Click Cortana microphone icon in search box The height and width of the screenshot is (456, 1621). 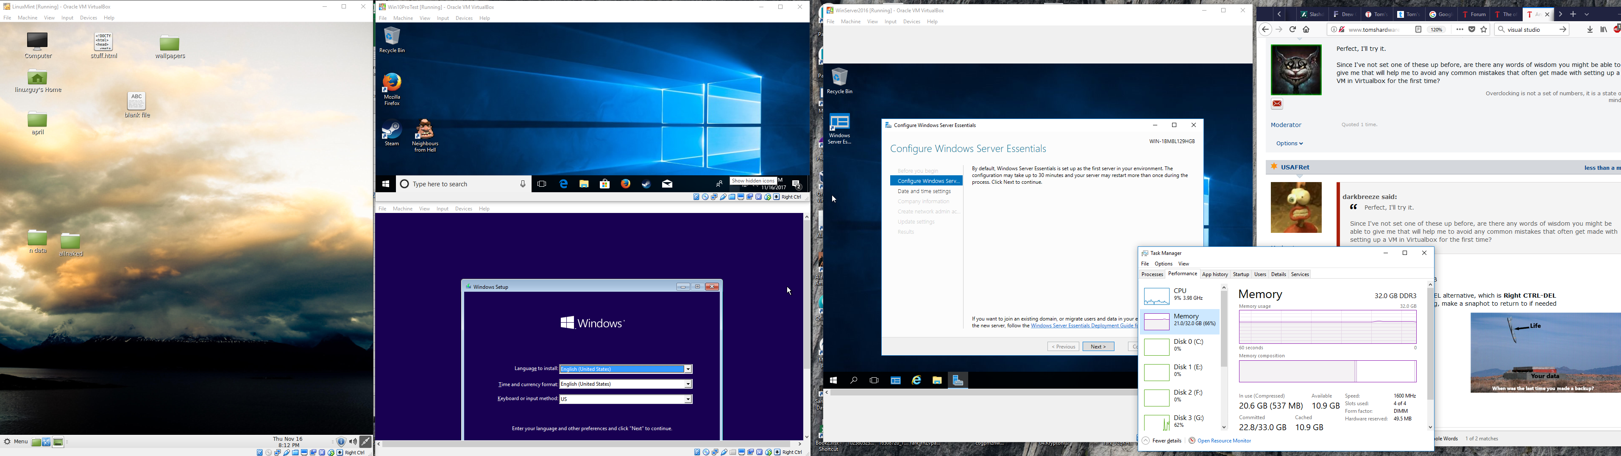522,184
